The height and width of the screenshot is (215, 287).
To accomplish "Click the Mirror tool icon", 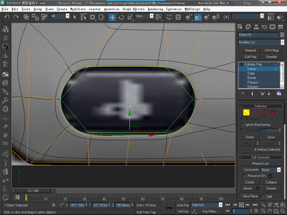I will point(270,17).
